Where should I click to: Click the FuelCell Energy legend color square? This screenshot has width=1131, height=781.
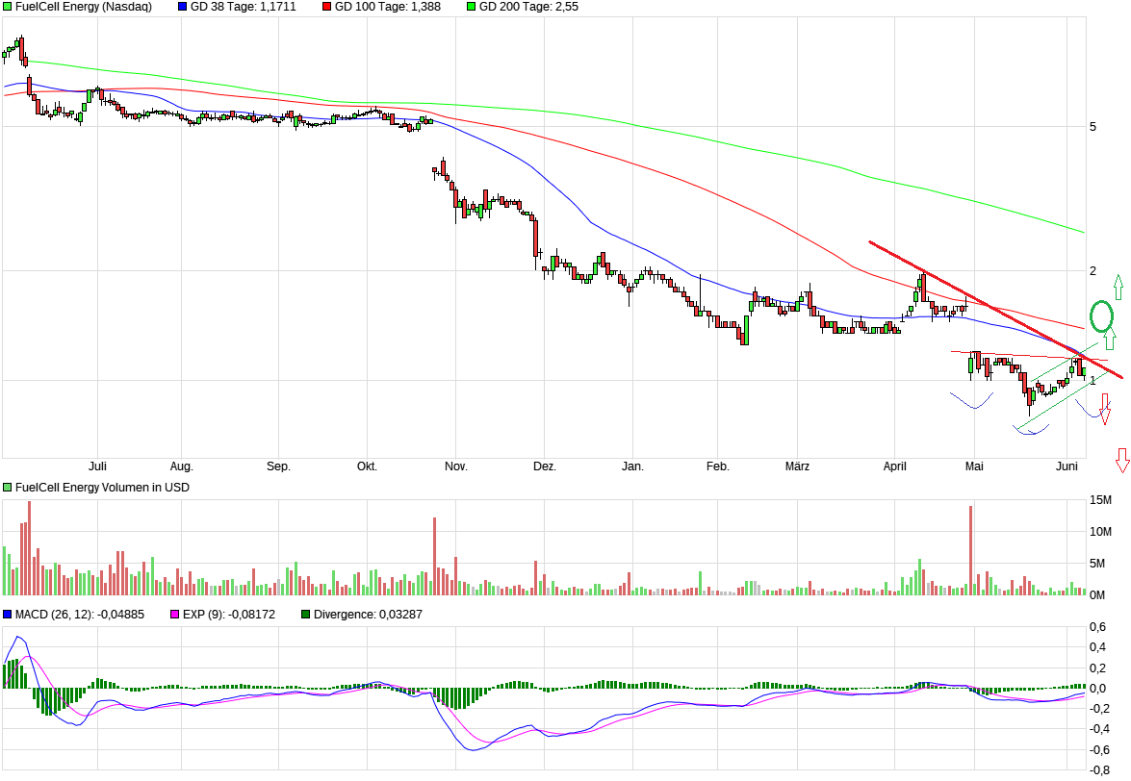(7, 7)
